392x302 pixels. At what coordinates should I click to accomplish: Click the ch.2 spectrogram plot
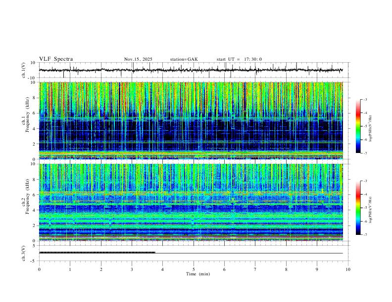pos(191,202)
